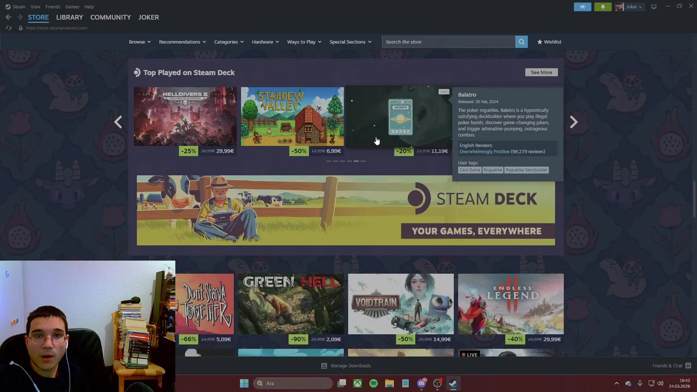Expand the Special Sections dropdown
The height and width of the screenshot is (392, 697).
click(x=350, y=42)
